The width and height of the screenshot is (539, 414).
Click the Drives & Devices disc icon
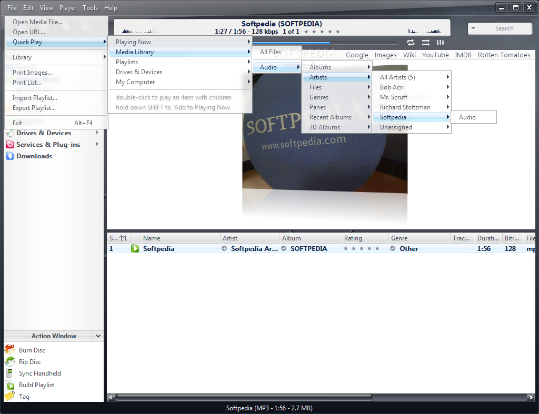pyautogui.click(x=10, y=133)
